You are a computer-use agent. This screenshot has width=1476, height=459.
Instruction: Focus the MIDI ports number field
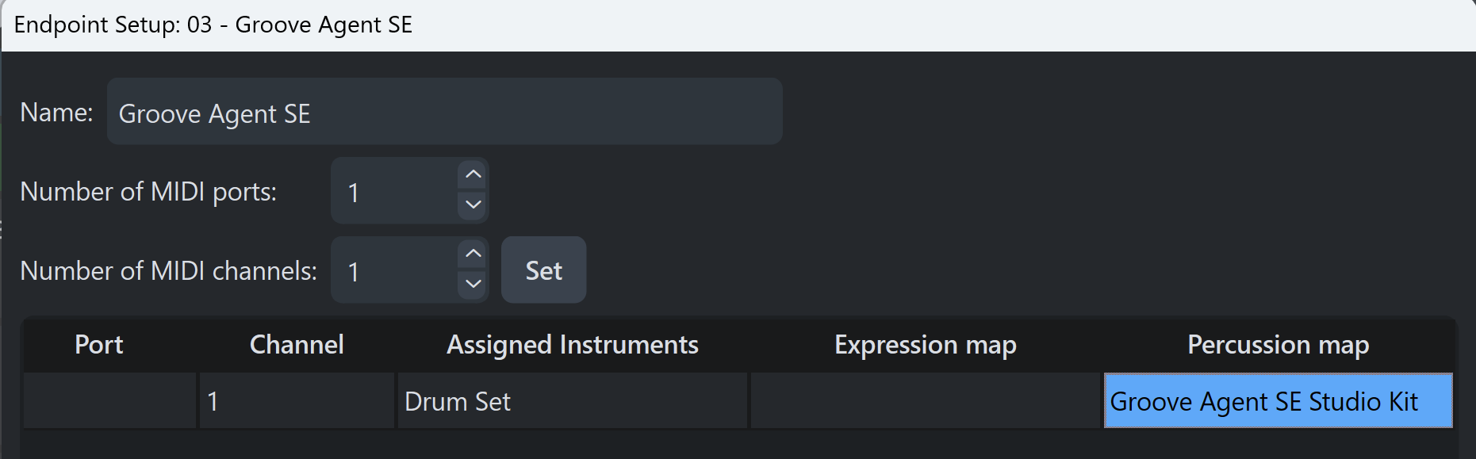(x=394, y=191)
